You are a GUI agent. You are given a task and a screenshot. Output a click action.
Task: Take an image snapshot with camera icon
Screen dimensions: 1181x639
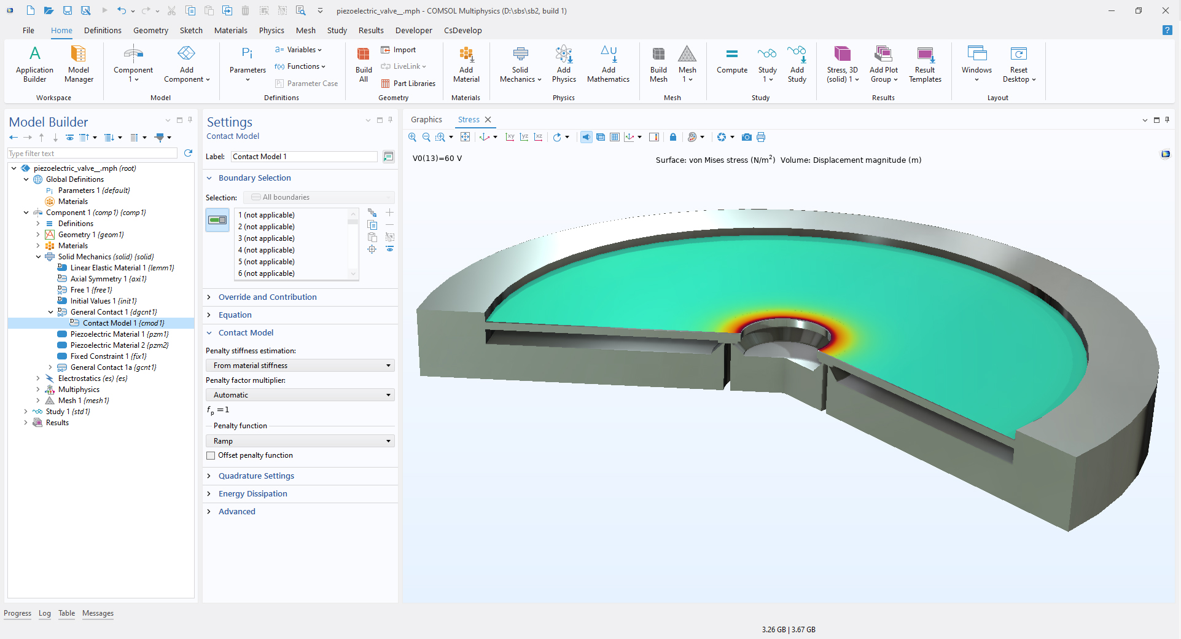click(x=746, y=137)
